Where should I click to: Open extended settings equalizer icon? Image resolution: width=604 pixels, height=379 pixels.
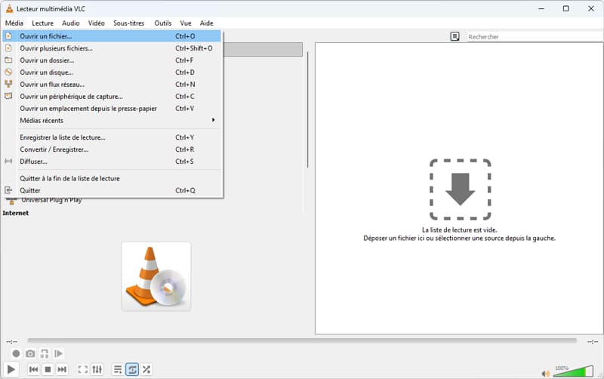pyautogui.click(x=97, y=369)
